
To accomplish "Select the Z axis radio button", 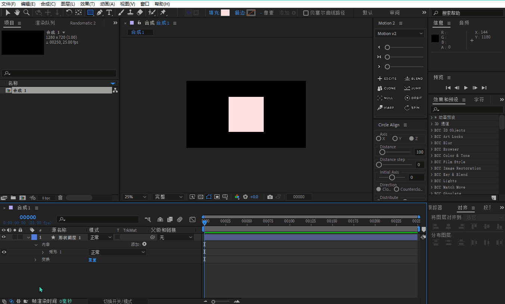I will 411,139.
